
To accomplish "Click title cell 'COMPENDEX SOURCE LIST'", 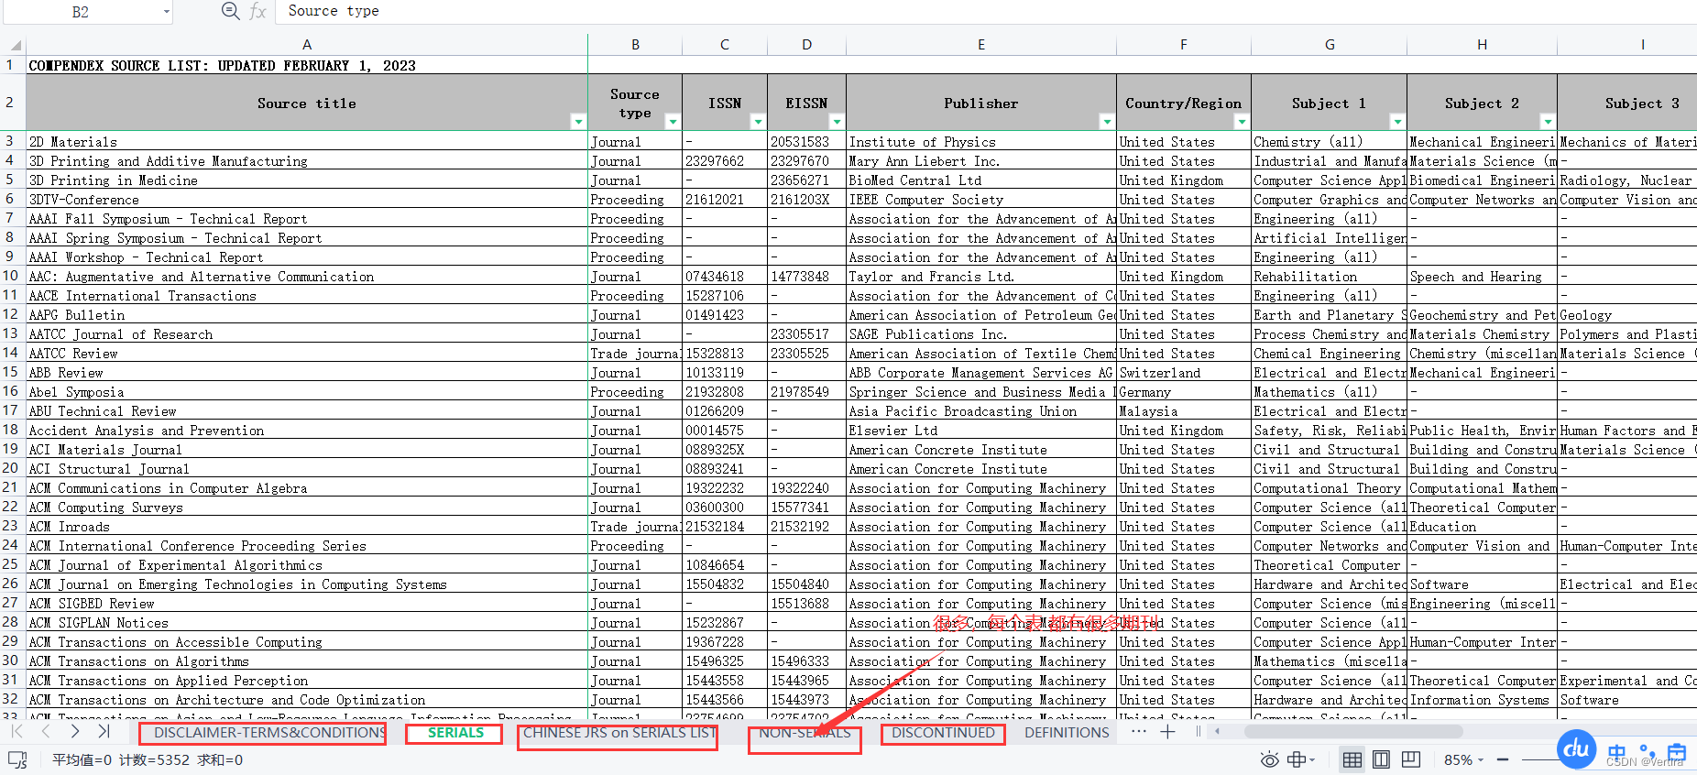I will (307, 65).
